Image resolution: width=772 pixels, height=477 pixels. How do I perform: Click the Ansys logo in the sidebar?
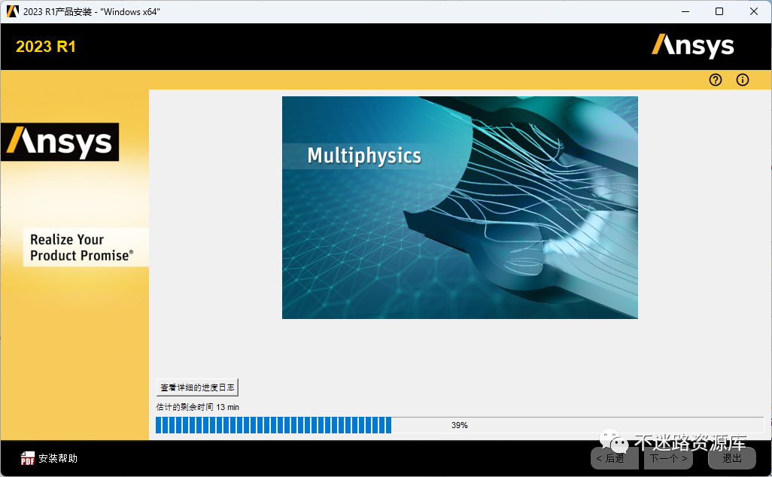pos(59,141)
